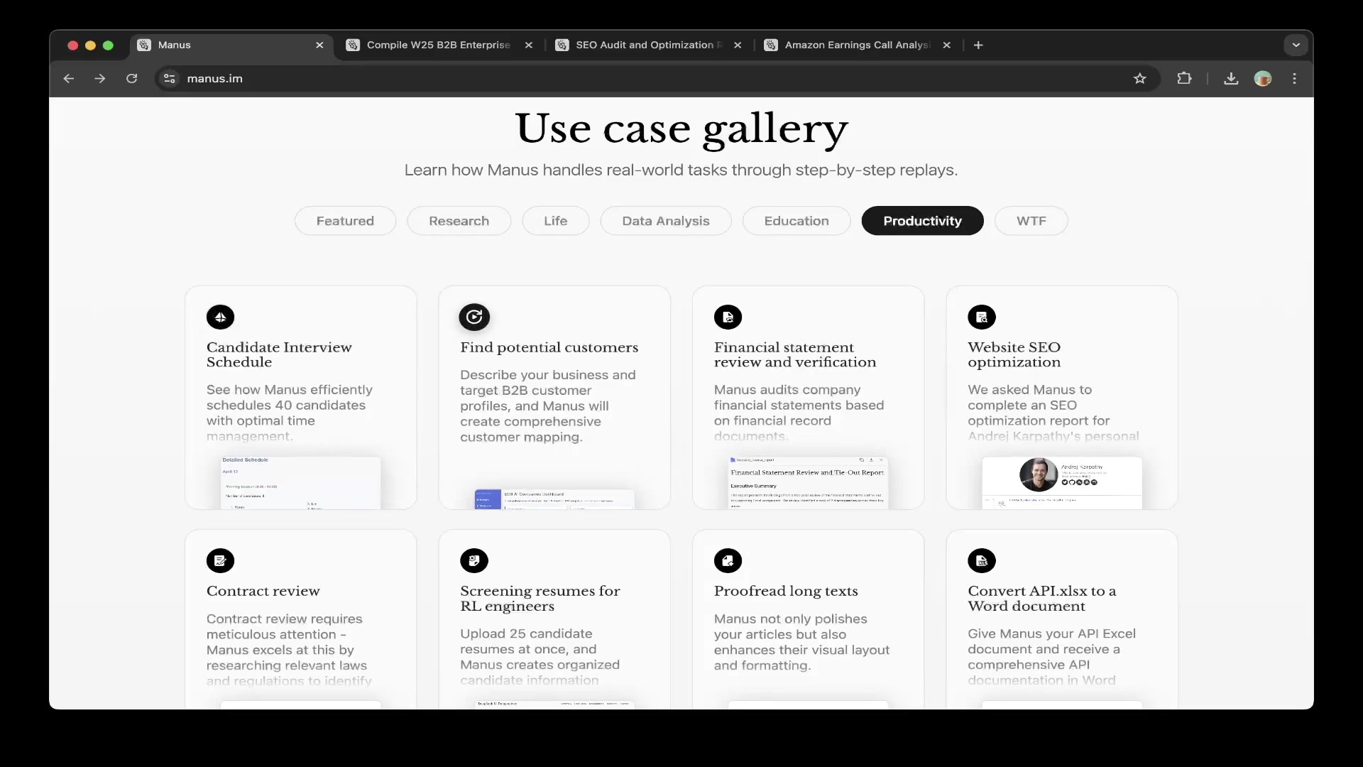Select the WTF category filter

coord(1031,221)
